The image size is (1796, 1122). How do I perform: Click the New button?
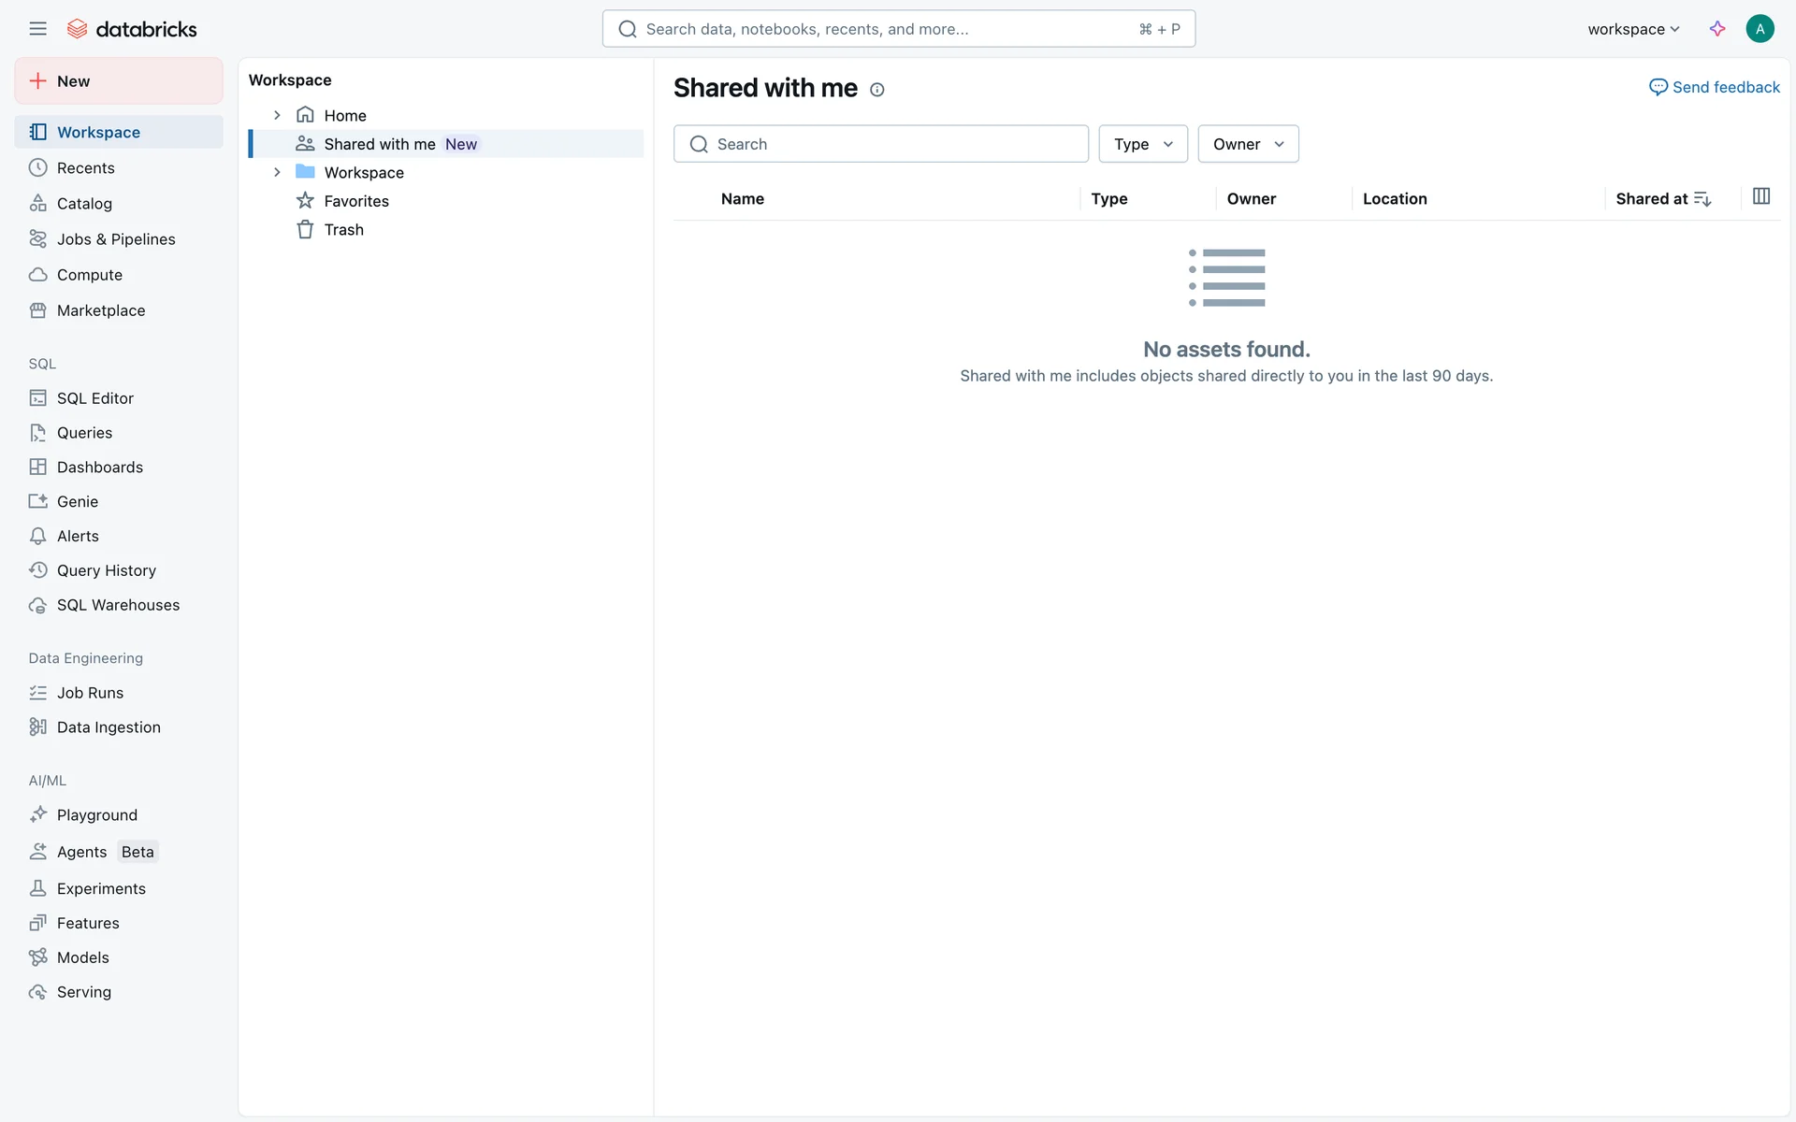(119, 81)
